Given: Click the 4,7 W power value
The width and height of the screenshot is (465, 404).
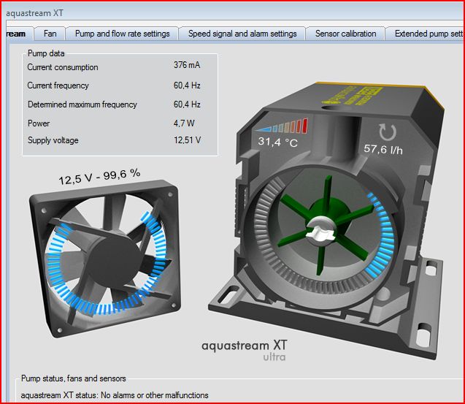Looking at the screenshot, I should tap(184, 123).
